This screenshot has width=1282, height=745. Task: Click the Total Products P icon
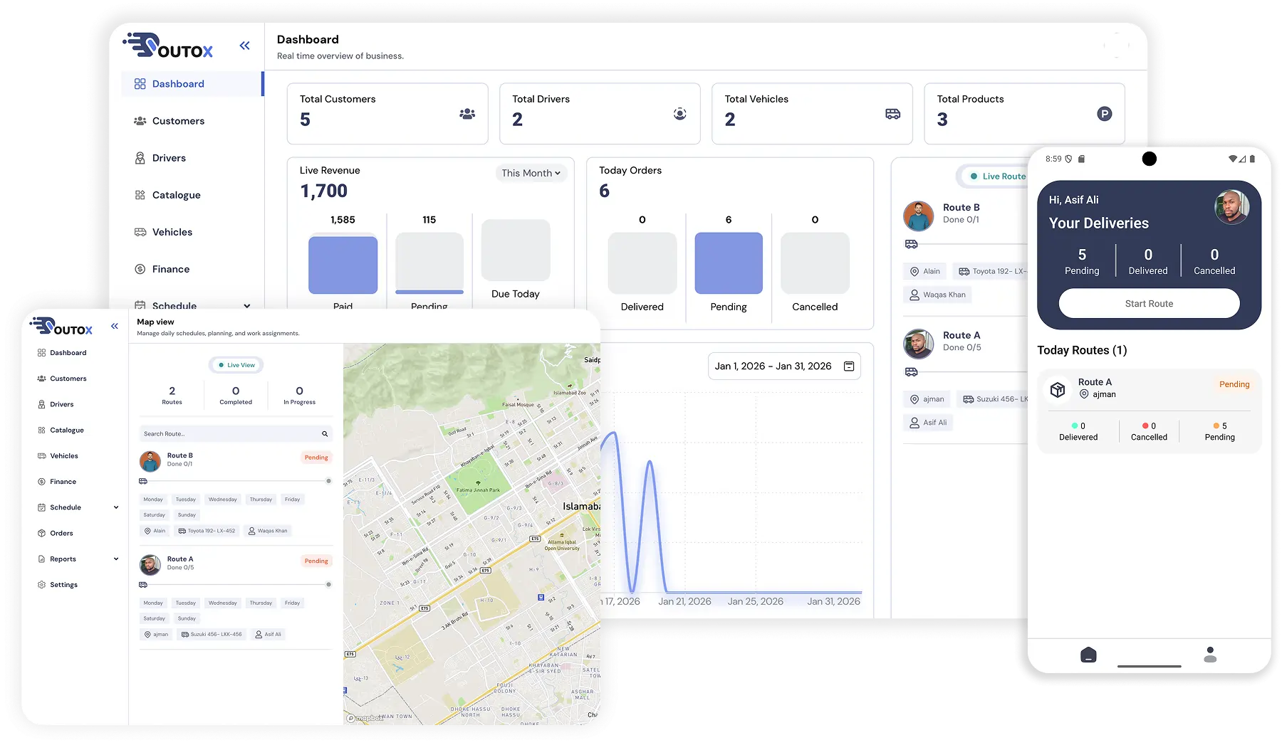click(x=1104, y=114)
